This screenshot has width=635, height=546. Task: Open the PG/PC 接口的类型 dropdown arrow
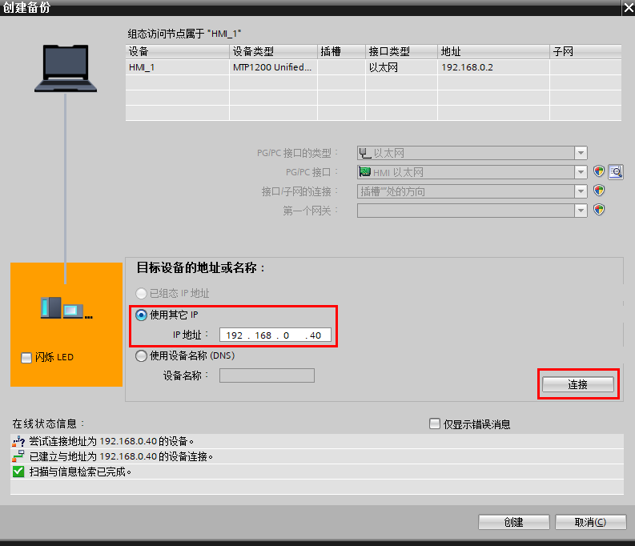[x=581, y=153]
